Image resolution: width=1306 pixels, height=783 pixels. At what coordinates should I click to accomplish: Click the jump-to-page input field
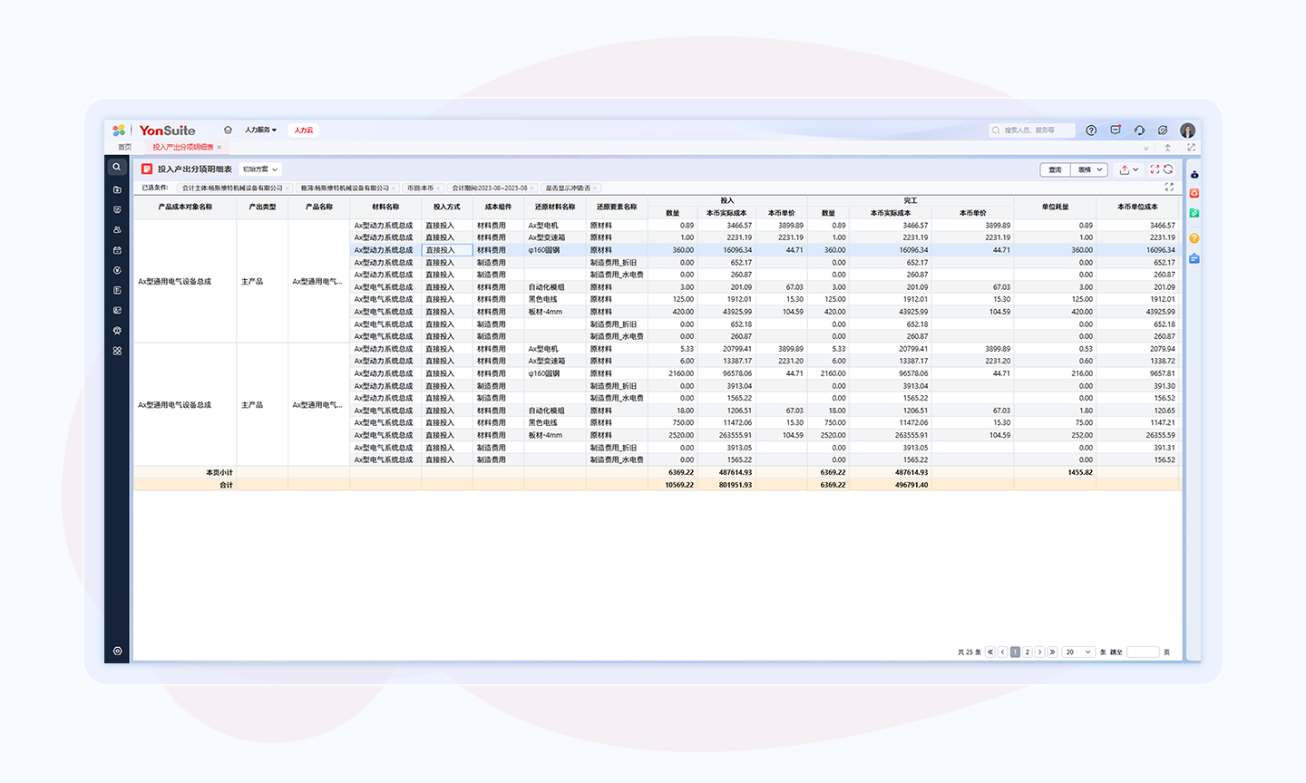pos(1143,652)
